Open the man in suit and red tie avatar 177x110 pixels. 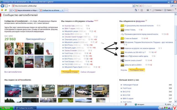tap(9, 48)
